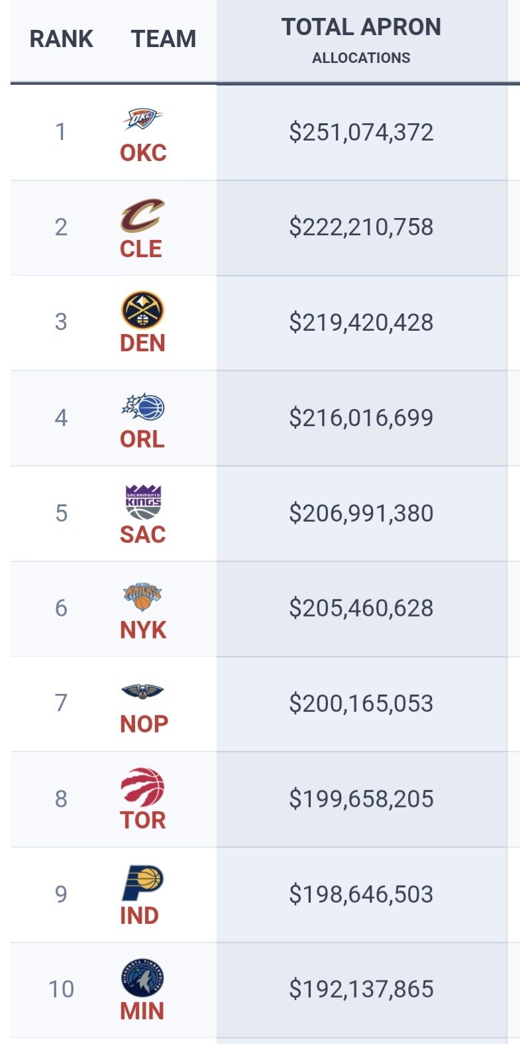The height and width of the screenshot is (1044, 520).
Task: Open the OKC team link
Action: pyautogui.click(x=142, y=153)
